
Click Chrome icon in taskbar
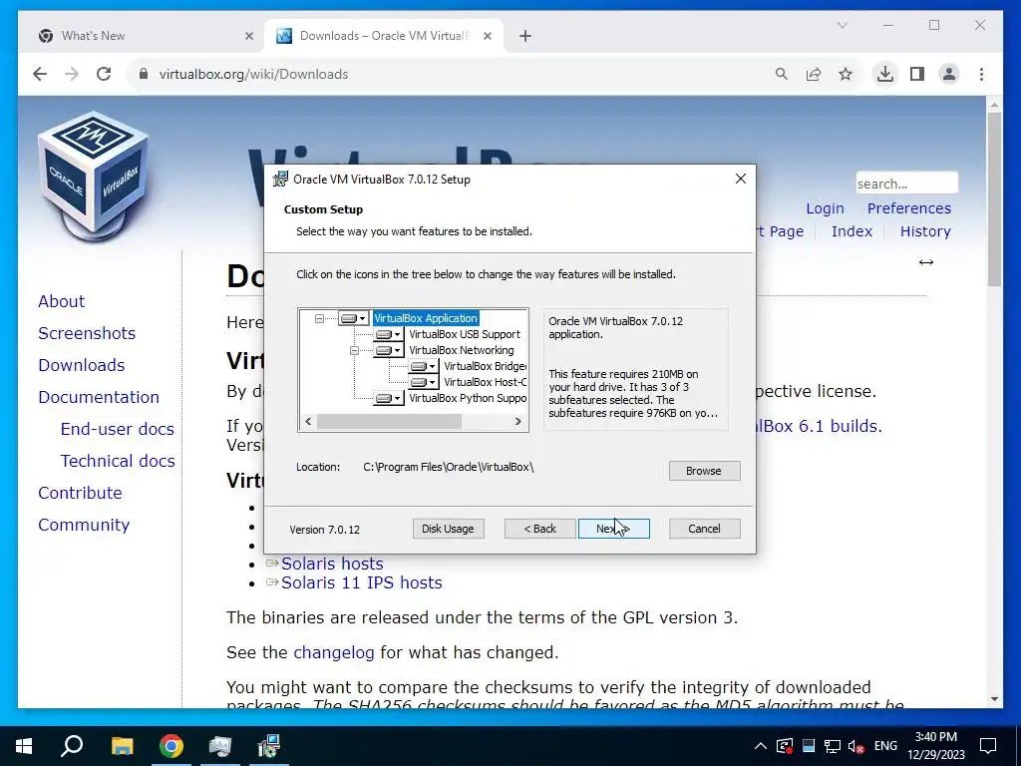171,746
